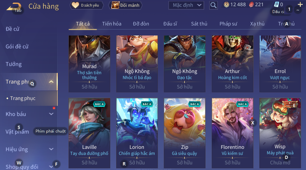Switch to the Sát thủ tab
The image size is (306, 170).
(x=199, y=24)
